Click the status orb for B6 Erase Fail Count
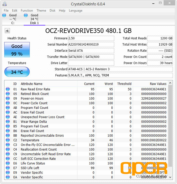177x184 pixels. [8, 131]
